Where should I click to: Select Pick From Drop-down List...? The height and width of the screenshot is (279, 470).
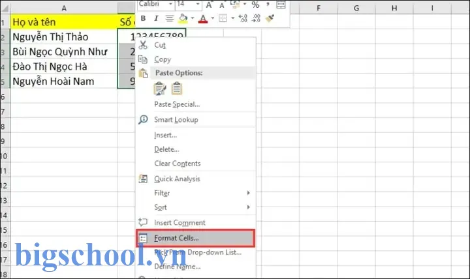click(x=196, y=252)
